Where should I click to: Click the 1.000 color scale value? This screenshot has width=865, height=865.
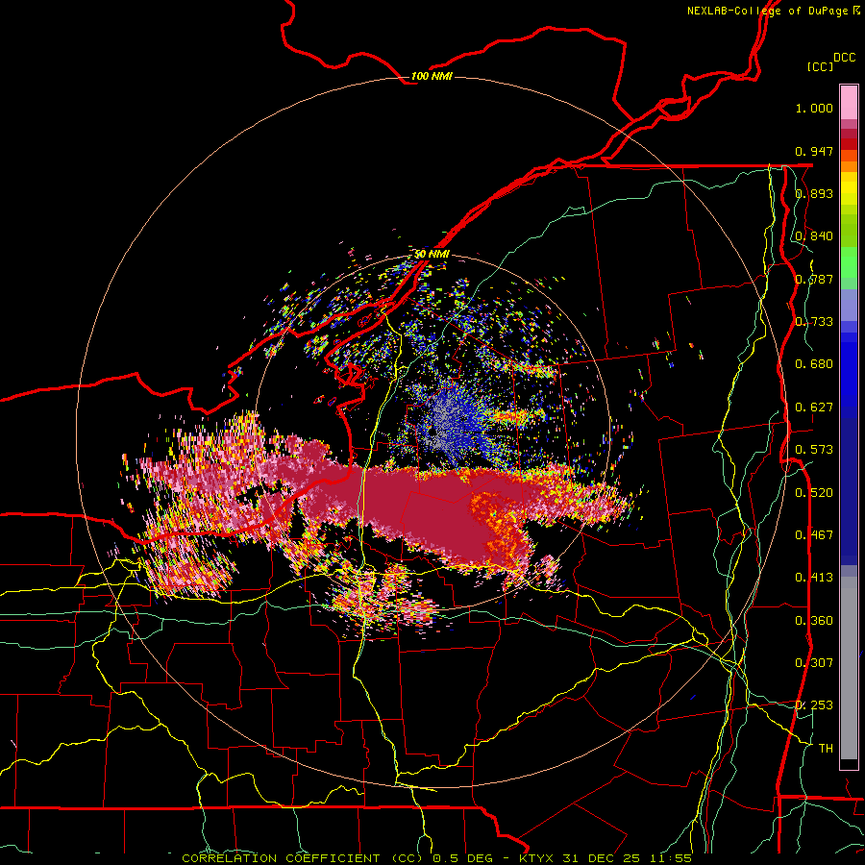pos(814,108)
